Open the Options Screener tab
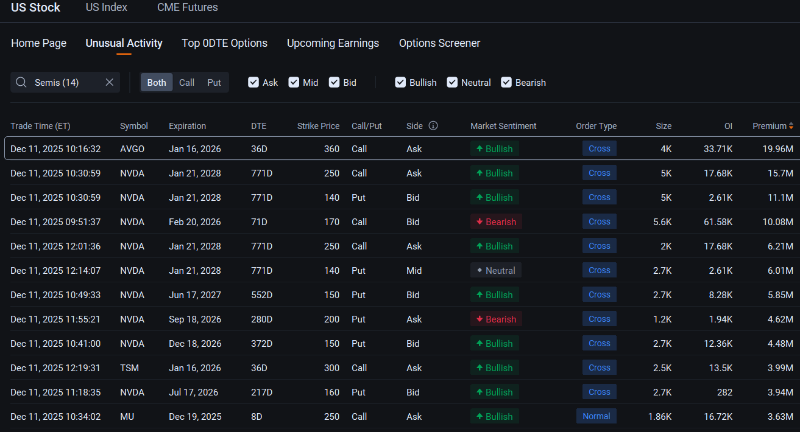This screenshot has width=800, height=432. [x=439, y=43]
